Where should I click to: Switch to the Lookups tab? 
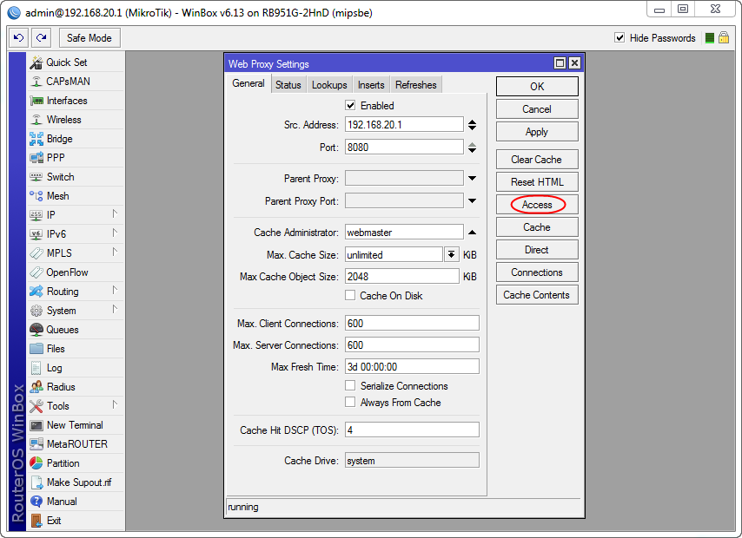click(x=329, y=85)
